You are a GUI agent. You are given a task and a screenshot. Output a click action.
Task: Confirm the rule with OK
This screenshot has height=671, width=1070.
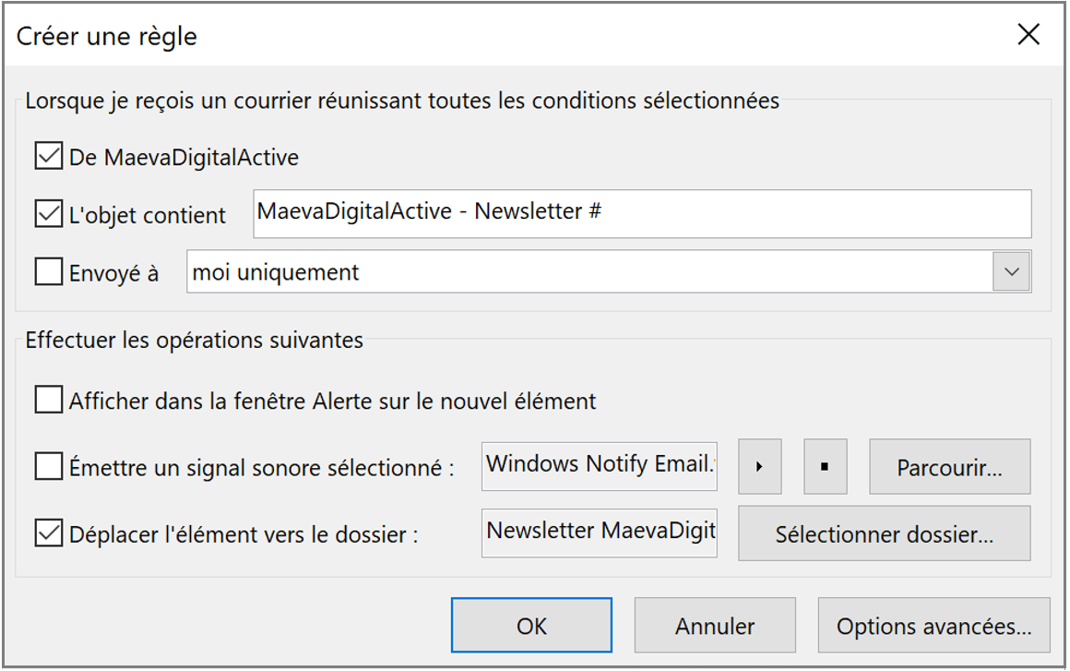click(531, 626)
